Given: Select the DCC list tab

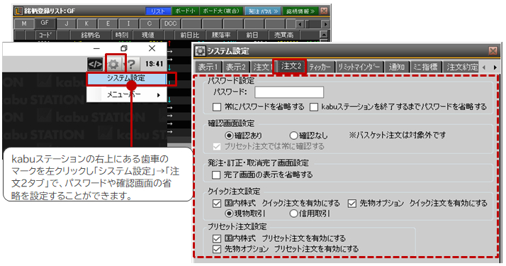Looking at the screenshot, I should click(170, 23).
